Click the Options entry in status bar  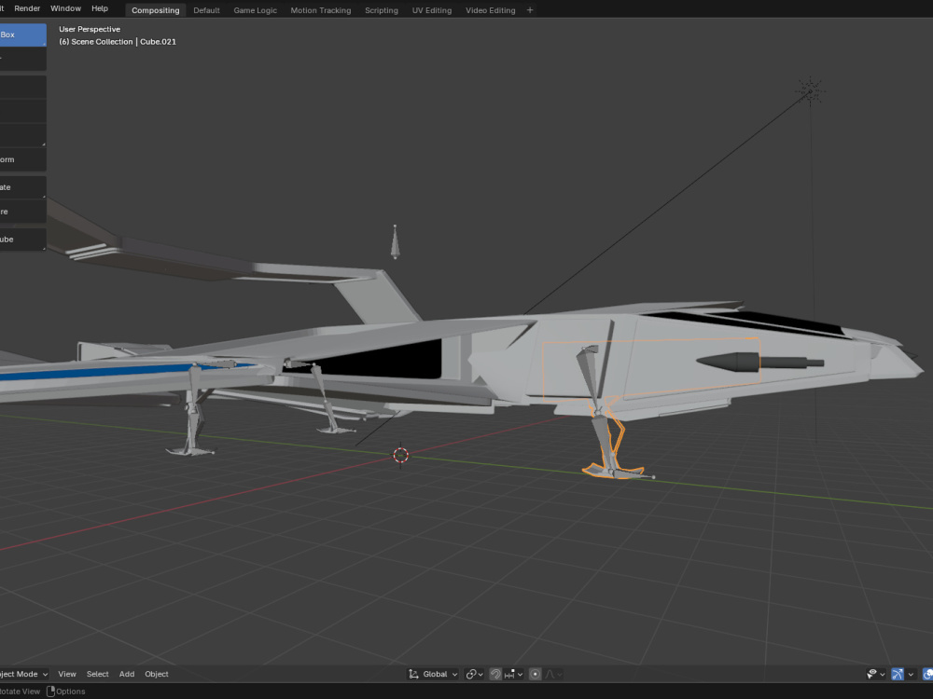[x=66, y=692]
